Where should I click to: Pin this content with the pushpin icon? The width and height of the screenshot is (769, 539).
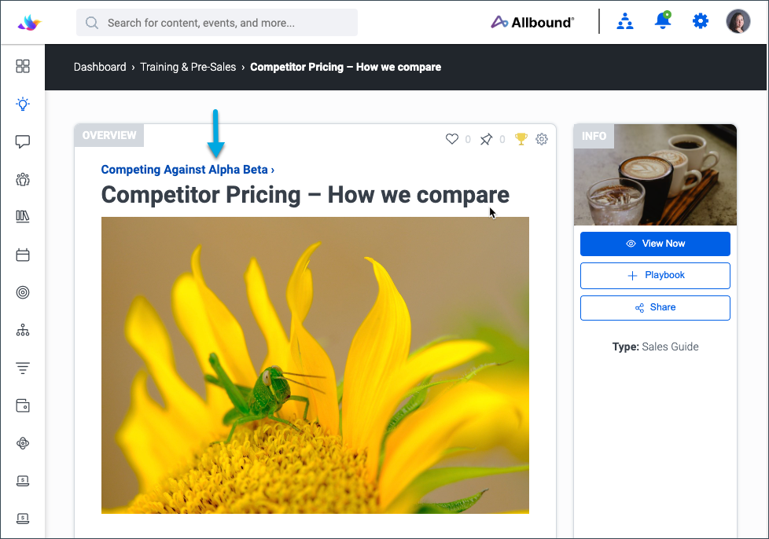(x=486, y=139)
